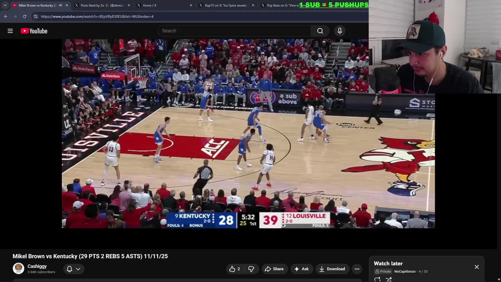
Task: Go to the YouTube home logo
Action: pos(34,31)
